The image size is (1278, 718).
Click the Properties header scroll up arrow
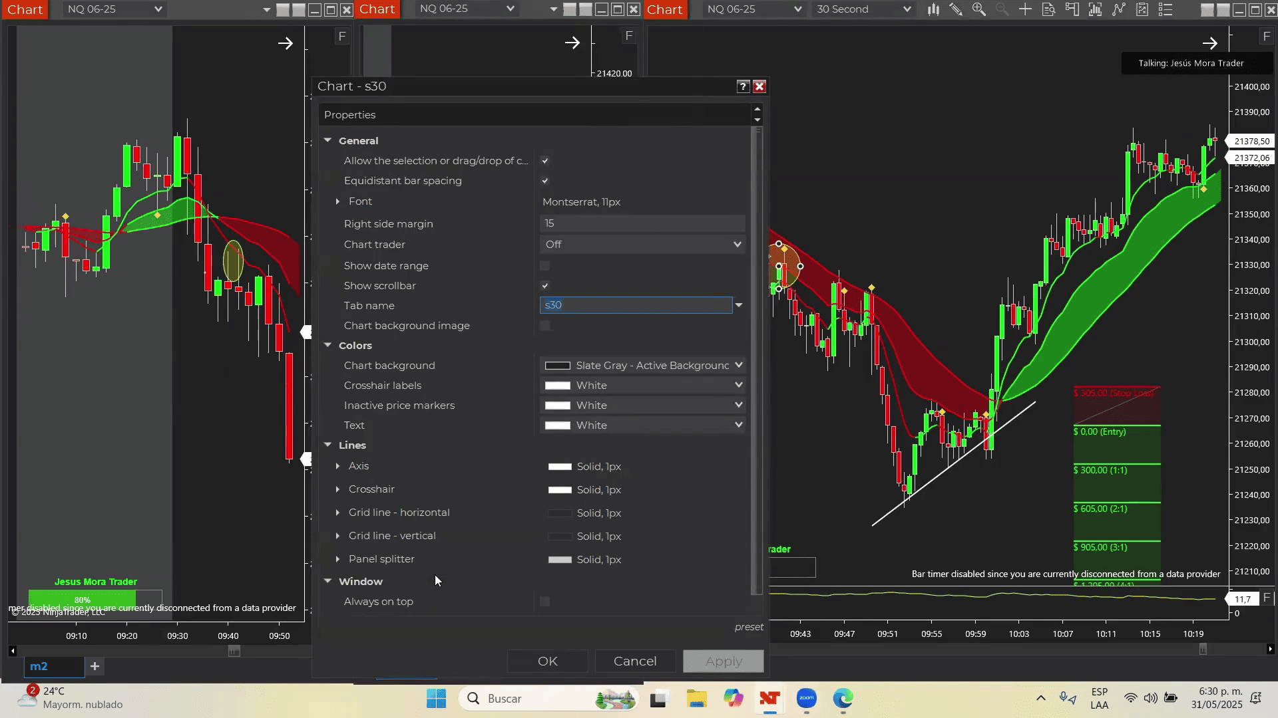757,109
